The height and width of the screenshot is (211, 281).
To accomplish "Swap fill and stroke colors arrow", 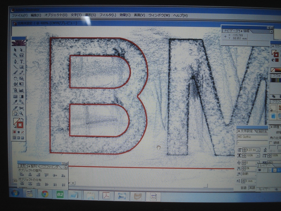I will click(x=23, y=119).
